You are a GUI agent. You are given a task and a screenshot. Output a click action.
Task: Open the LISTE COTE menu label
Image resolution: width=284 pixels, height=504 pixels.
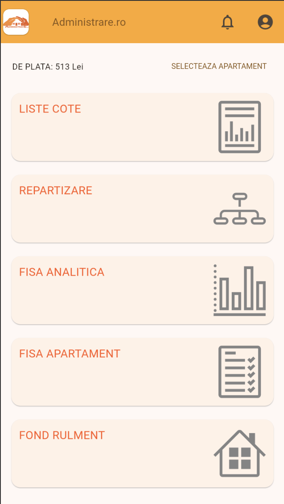pos(50,109)
